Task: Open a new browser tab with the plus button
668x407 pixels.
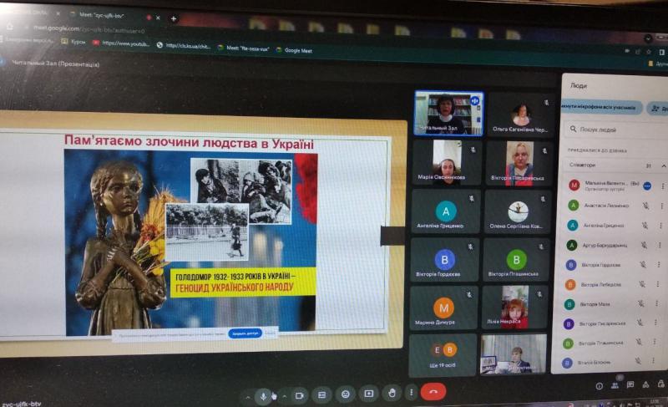Action: pyautogui.click(x=174, y=18)
